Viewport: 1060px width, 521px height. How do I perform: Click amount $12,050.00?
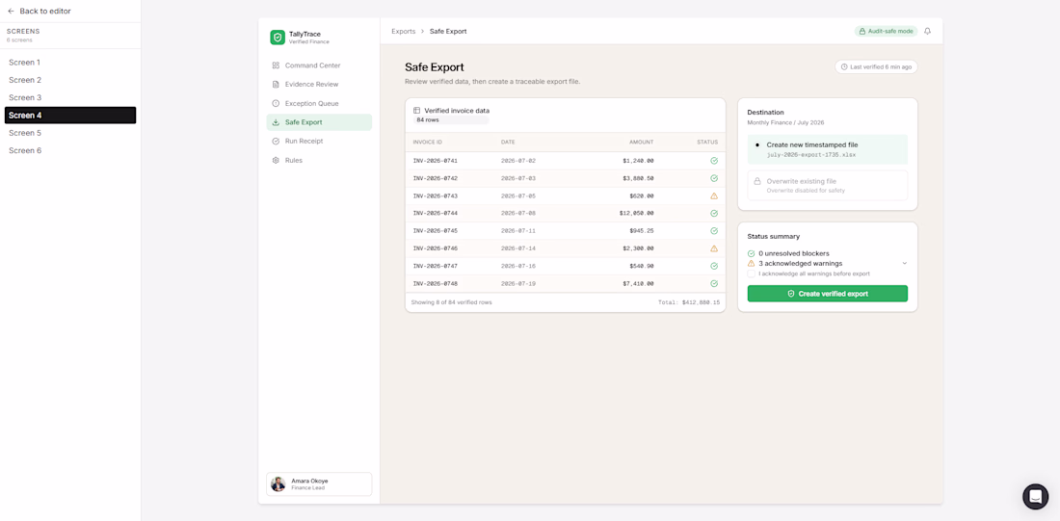pos(636,214)
